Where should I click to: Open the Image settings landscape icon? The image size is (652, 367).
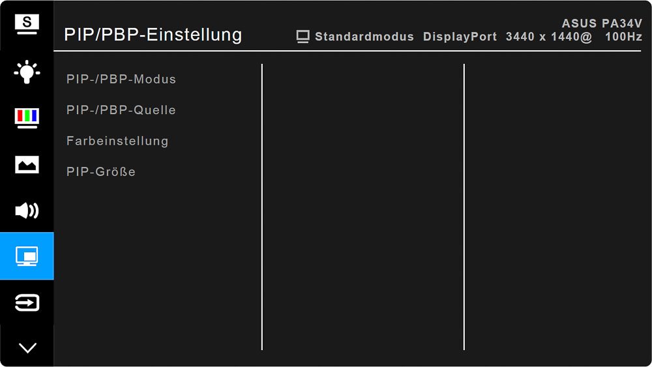coord(27,164)
